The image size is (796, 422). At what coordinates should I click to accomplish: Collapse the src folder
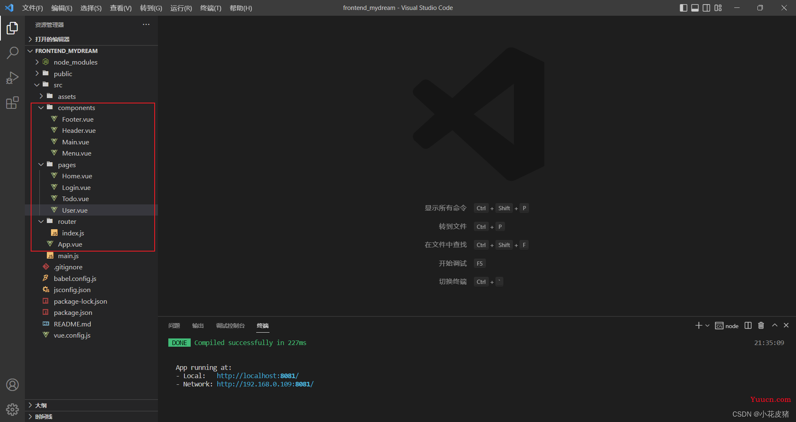tap(92, 85)
